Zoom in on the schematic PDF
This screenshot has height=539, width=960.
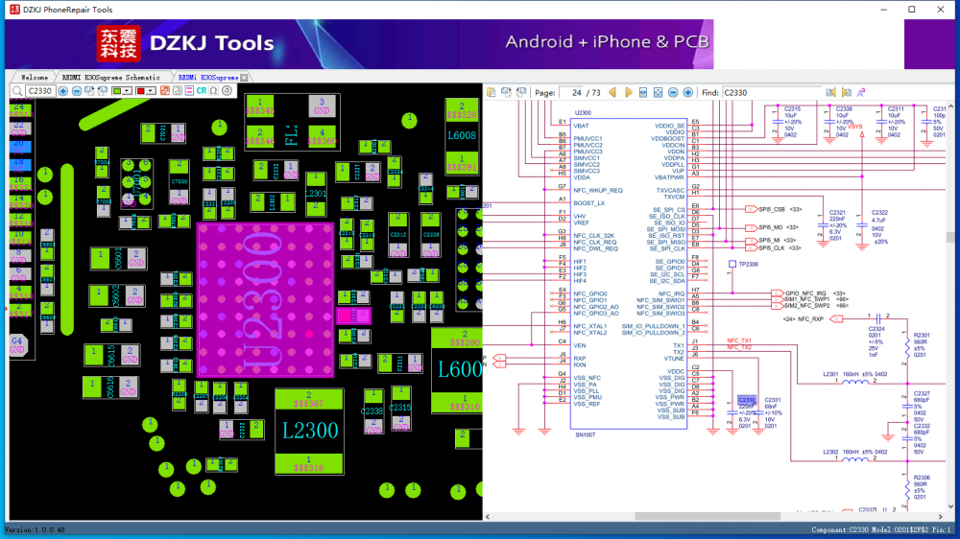click(687, 92)
